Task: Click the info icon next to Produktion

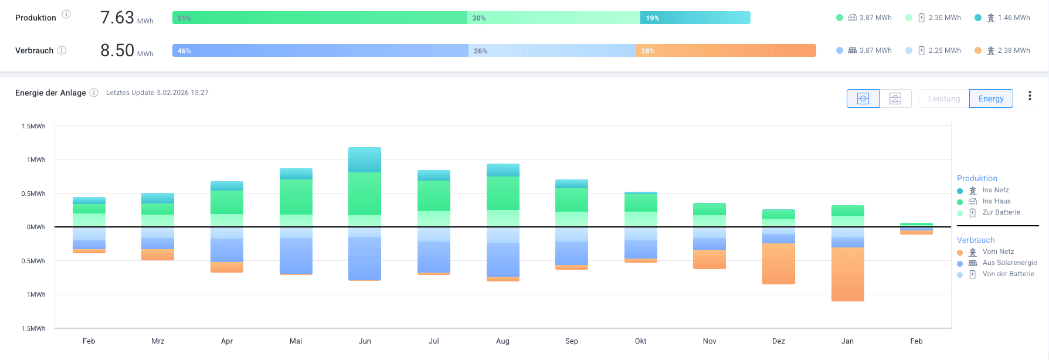Action: coord(66,14)
